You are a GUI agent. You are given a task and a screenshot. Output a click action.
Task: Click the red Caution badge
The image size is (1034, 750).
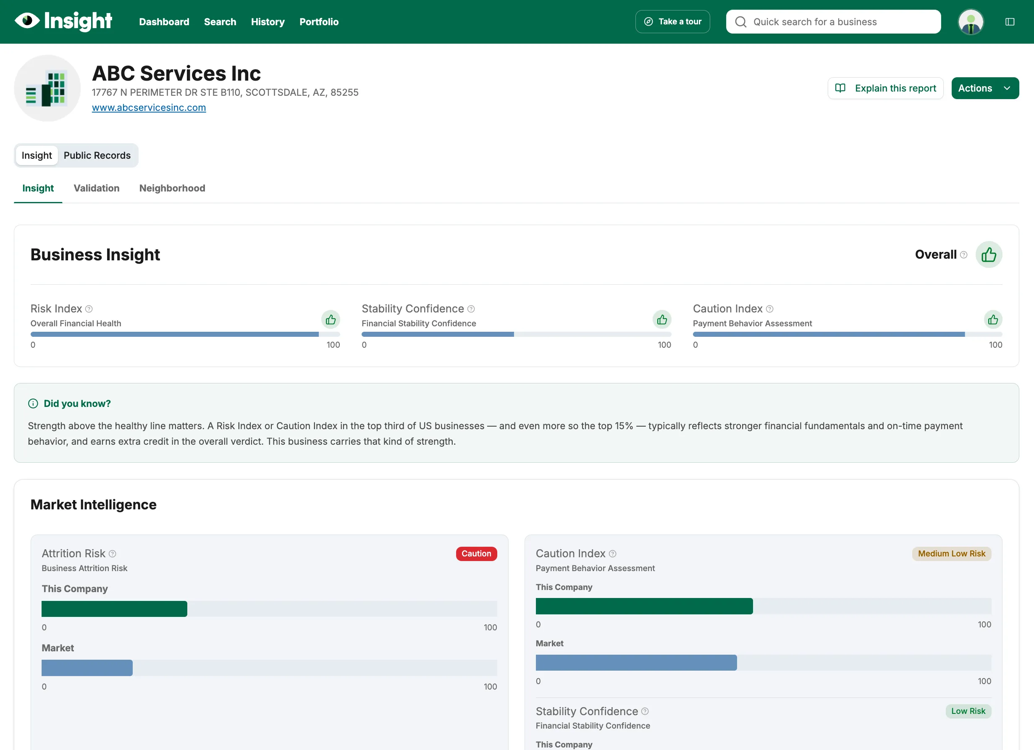click(476, 554)
